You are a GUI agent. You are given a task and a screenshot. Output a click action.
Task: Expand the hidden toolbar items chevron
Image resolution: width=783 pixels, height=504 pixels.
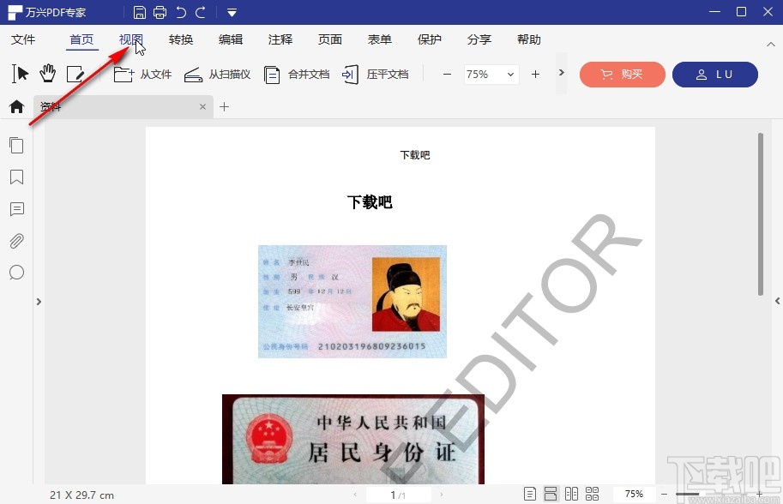[x=562, y=75]
